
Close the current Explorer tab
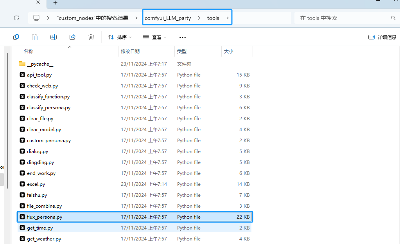[38, 2]
